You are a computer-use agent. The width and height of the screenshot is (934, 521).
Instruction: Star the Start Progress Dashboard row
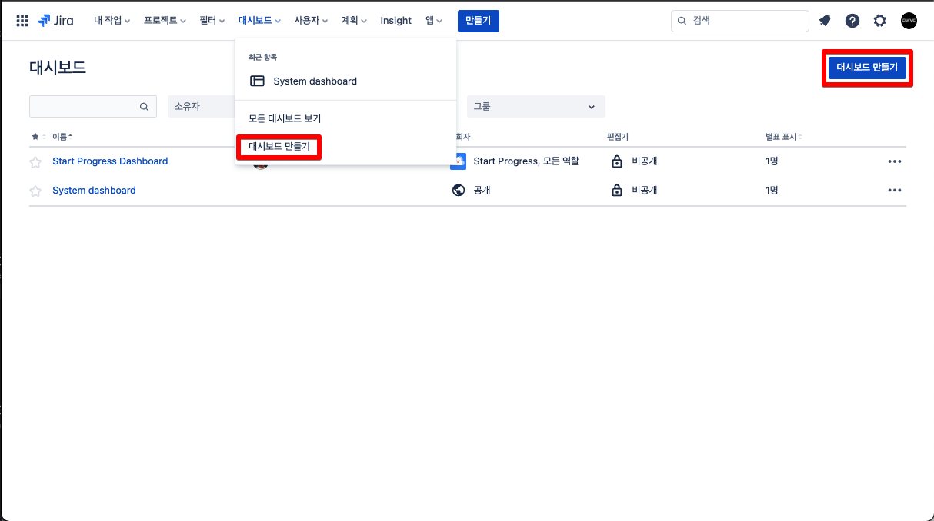click(x=35, y=162)
